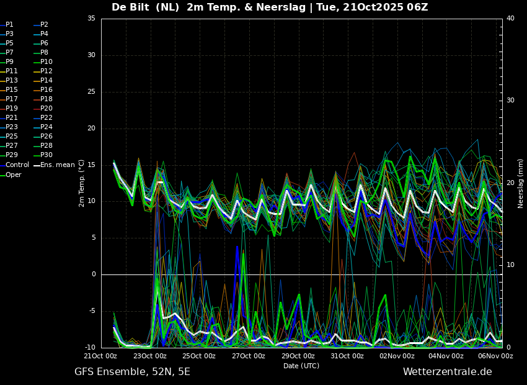The width and height of the screenshot is (527, 385).
Task: Select the Ens. mean legend entry
Action: 58,165
